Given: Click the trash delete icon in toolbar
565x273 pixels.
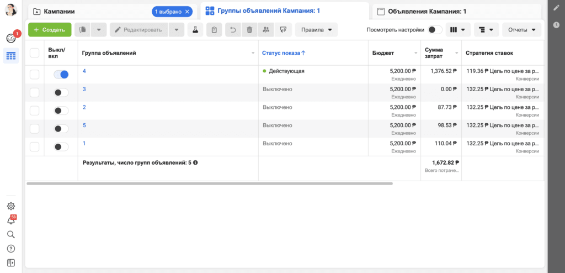Looking at the screenshot, I should [x=249, y=30].
